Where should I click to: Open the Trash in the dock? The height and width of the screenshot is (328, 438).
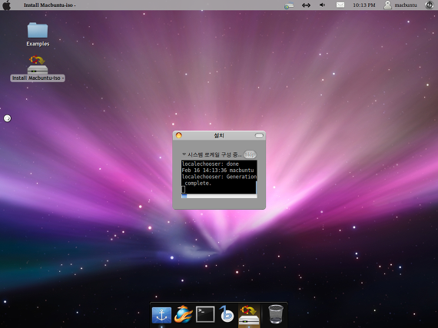tap(276, 314)
